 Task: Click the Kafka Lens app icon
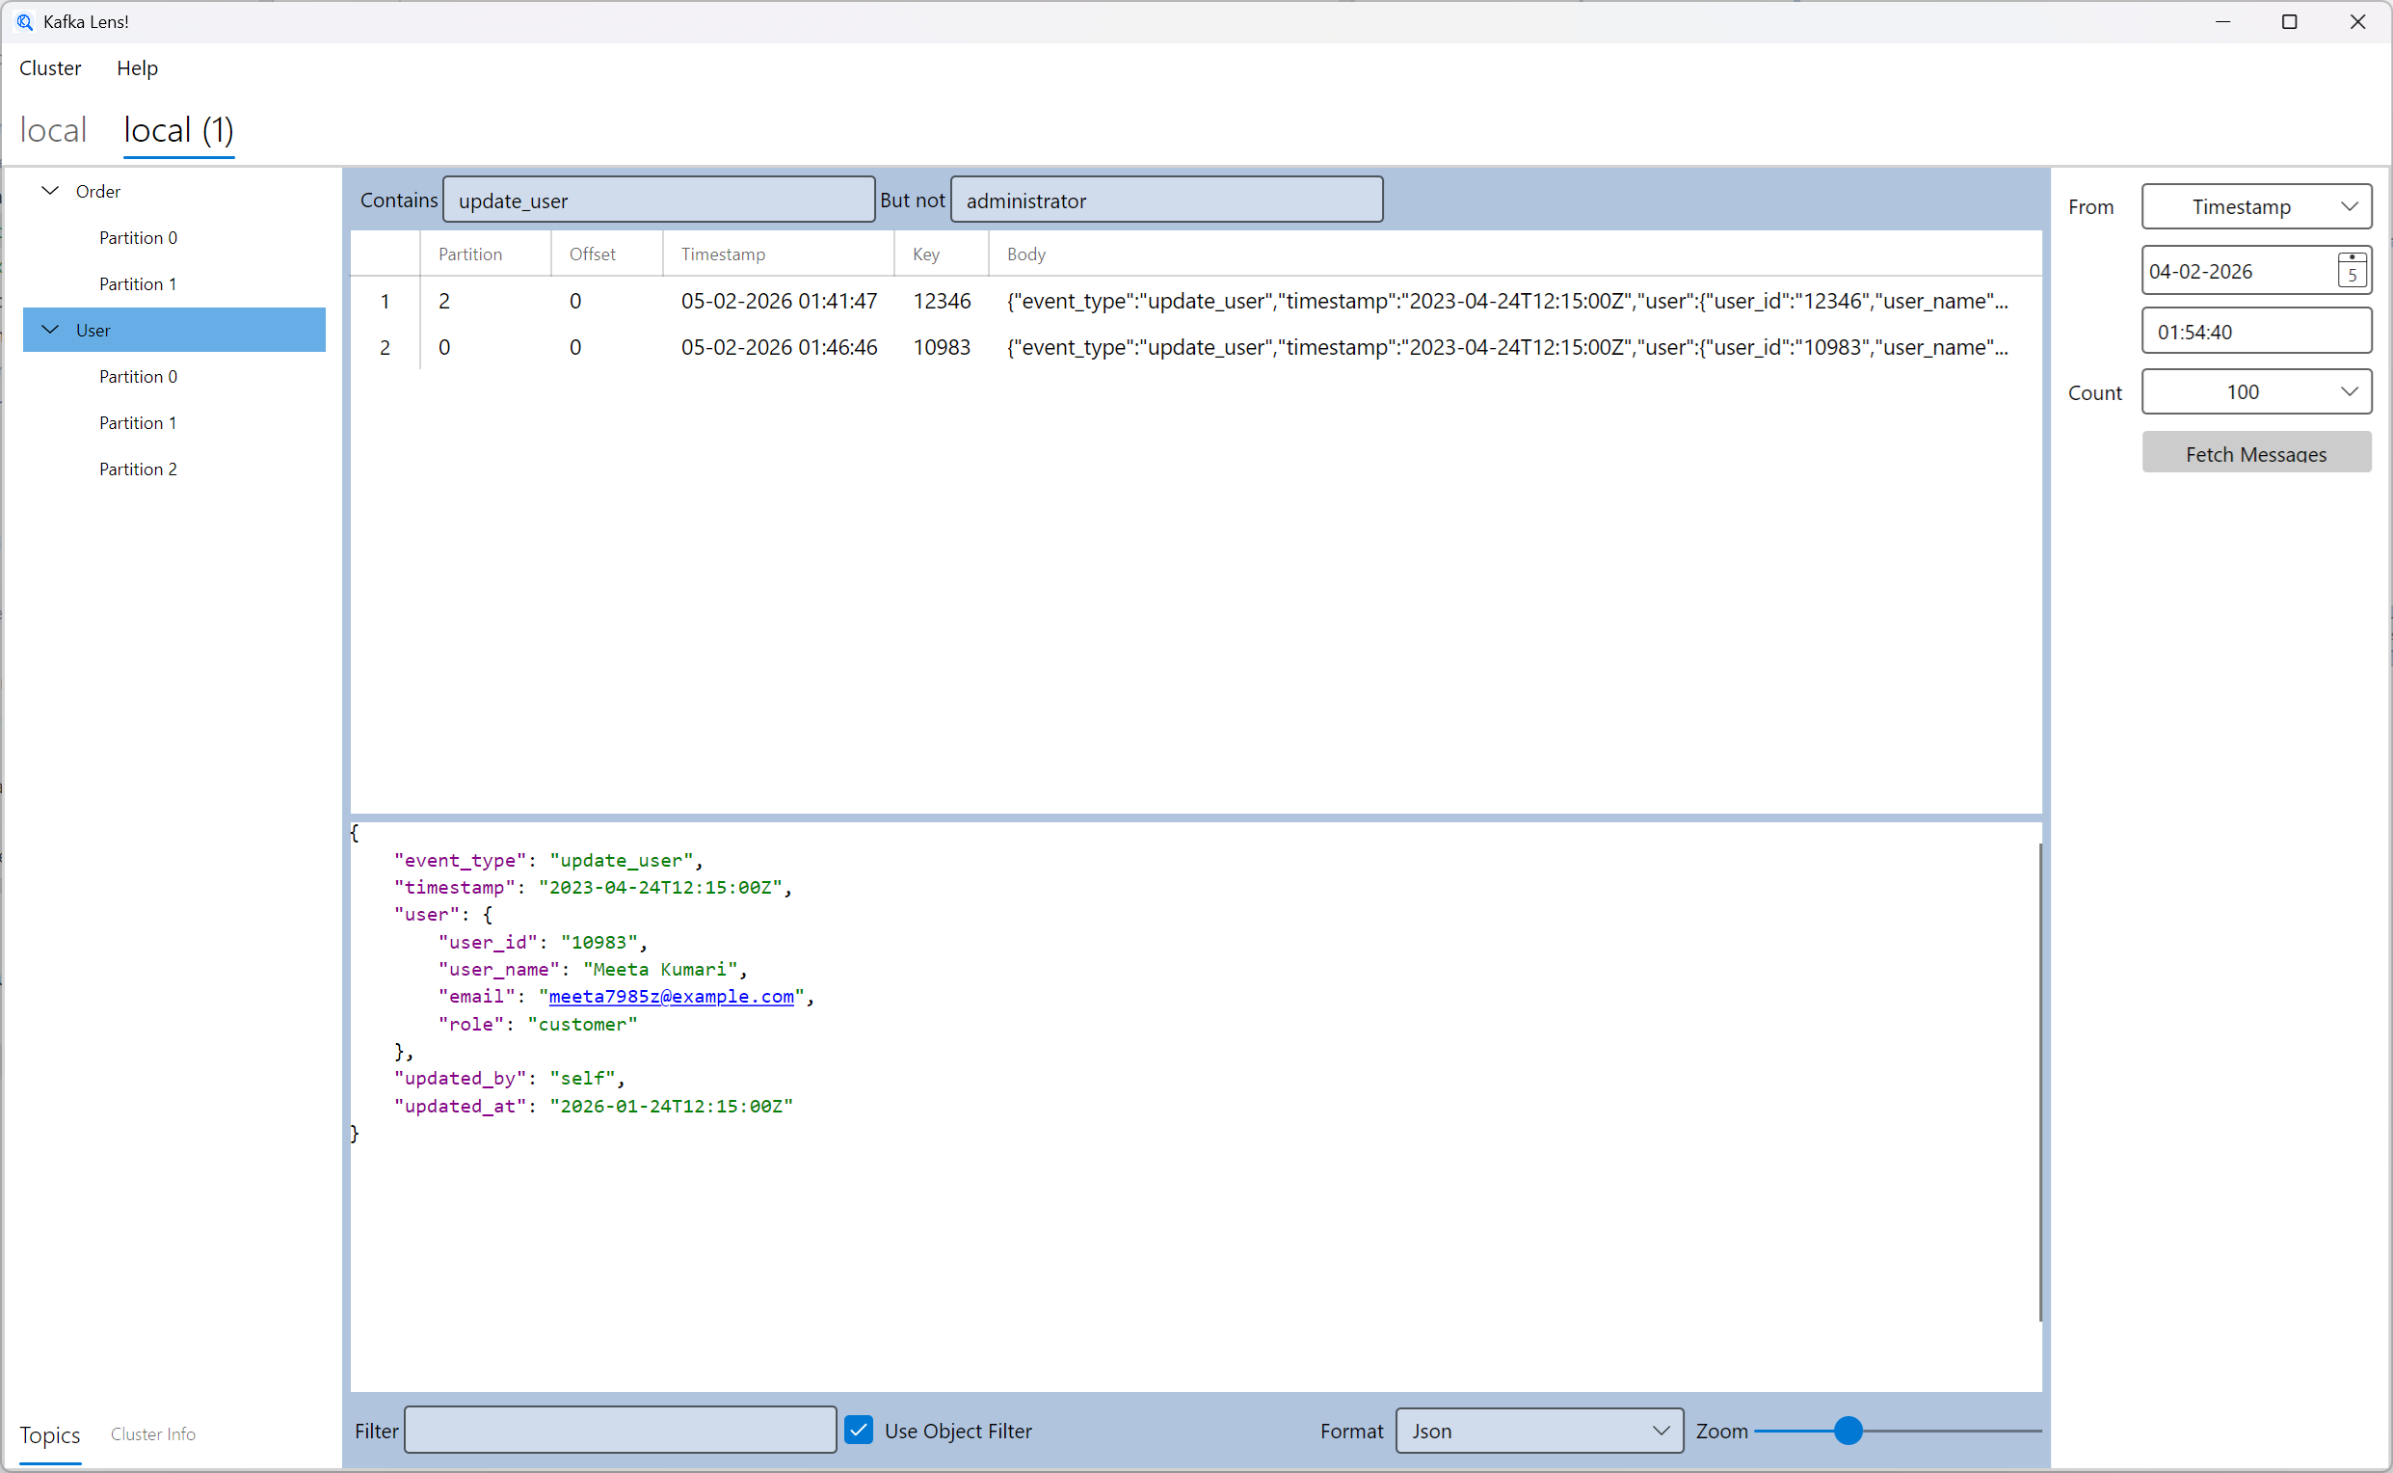24,21
